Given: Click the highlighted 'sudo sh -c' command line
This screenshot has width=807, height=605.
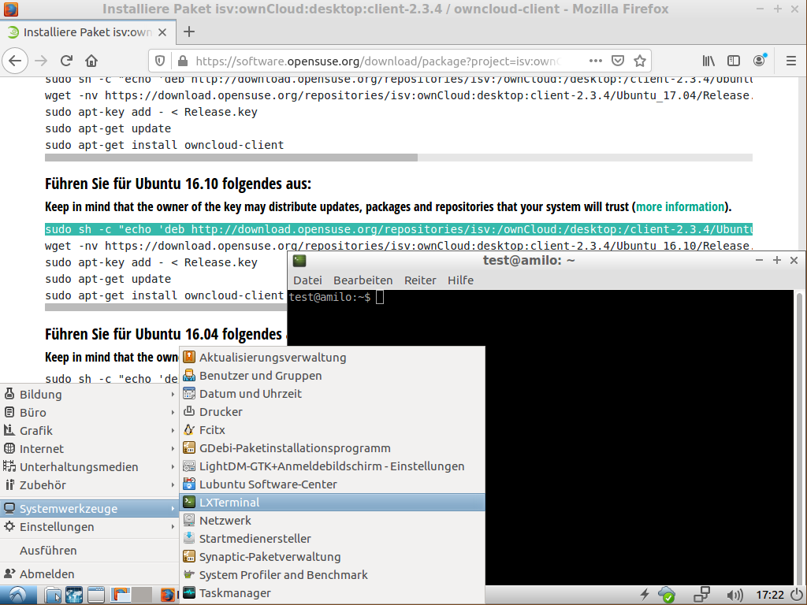Looking at the screenshot, I should 398,229.
